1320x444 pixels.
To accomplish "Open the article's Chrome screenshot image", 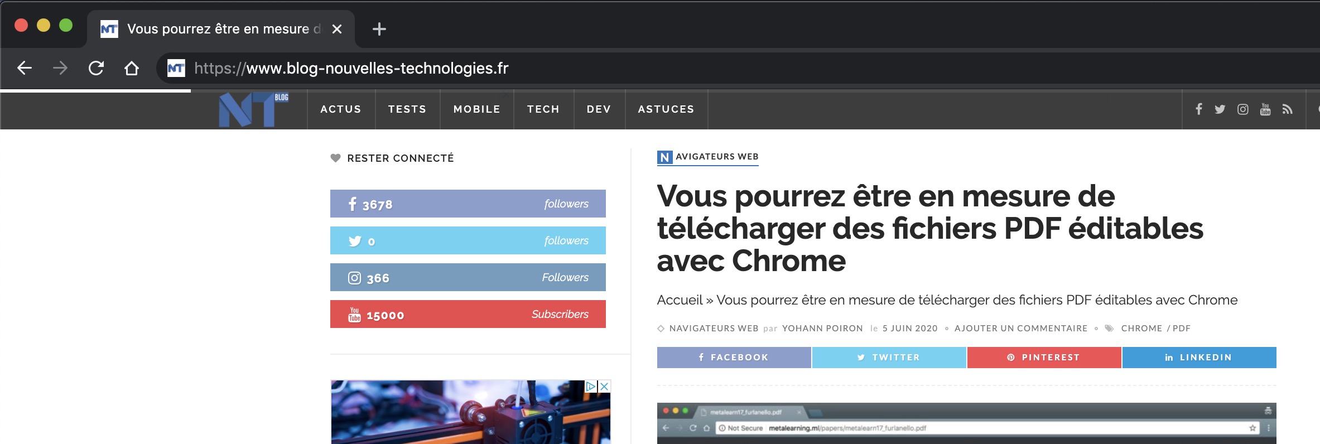I will pyautogui.click(x=967, y=423).
